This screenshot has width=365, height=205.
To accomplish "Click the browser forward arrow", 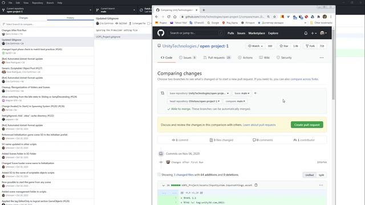I will (x=163, y=17).
